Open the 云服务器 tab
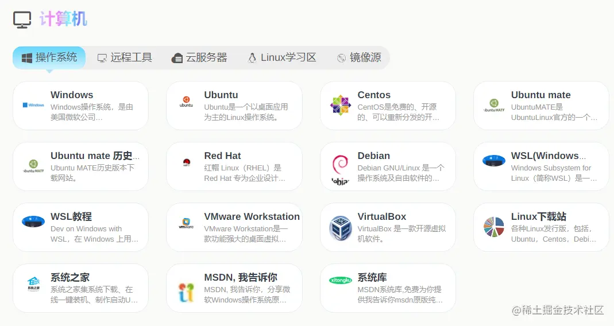The height and width of the screenshot is (326, 614). click(200, 57)
